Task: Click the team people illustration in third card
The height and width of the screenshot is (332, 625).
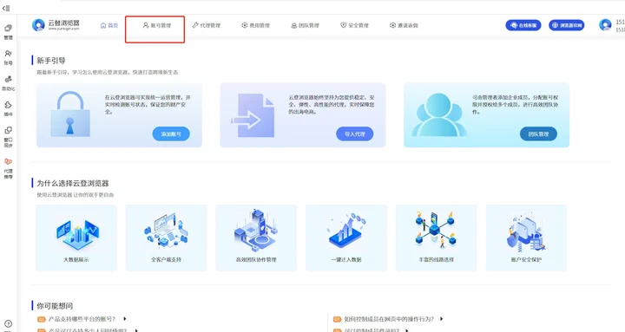Action: [439, 115]
